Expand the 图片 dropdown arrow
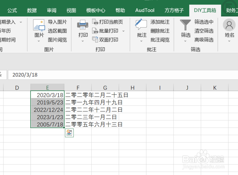238x175 pixels. pos(39,41)
